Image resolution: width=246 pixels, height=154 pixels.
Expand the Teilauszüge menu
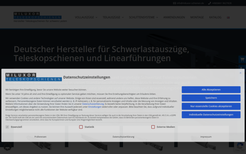click(x=113, y=17)
